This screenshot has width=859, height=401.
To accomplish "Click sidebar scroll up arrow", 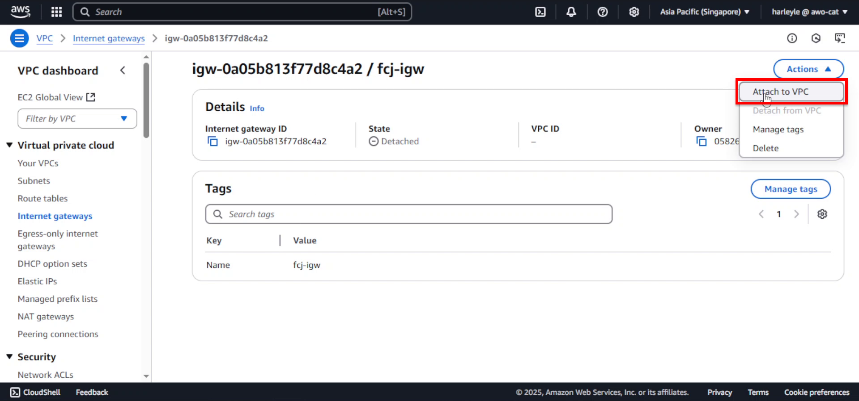I will point(146,57).
